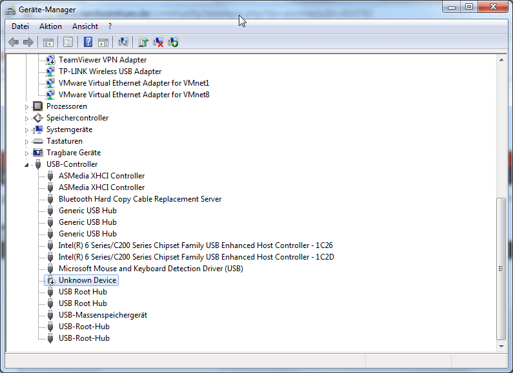The width and height of the screenshot is (513, 373).
Task: Click the Bluetooth Hard Copy Cable USB icon
Action: [x=50, y=199]
